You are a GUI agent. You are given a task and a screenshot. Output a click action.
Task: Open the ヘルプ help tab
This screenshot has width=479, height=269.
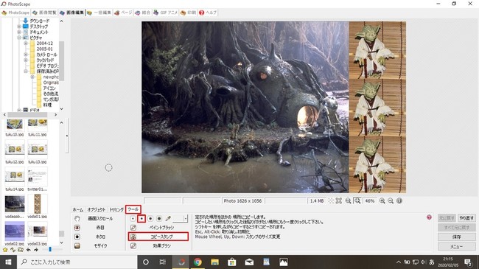coord(208,13)
